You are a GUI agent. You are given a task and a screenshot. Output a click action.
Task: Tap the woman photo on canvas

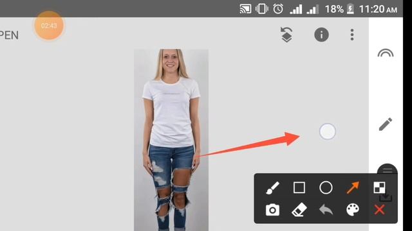[171, 140]
